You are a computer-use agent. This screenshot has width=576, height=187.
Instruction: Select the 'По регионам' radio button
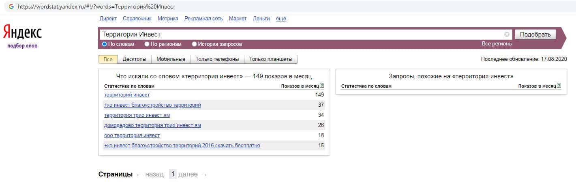[x=147, y=44]
